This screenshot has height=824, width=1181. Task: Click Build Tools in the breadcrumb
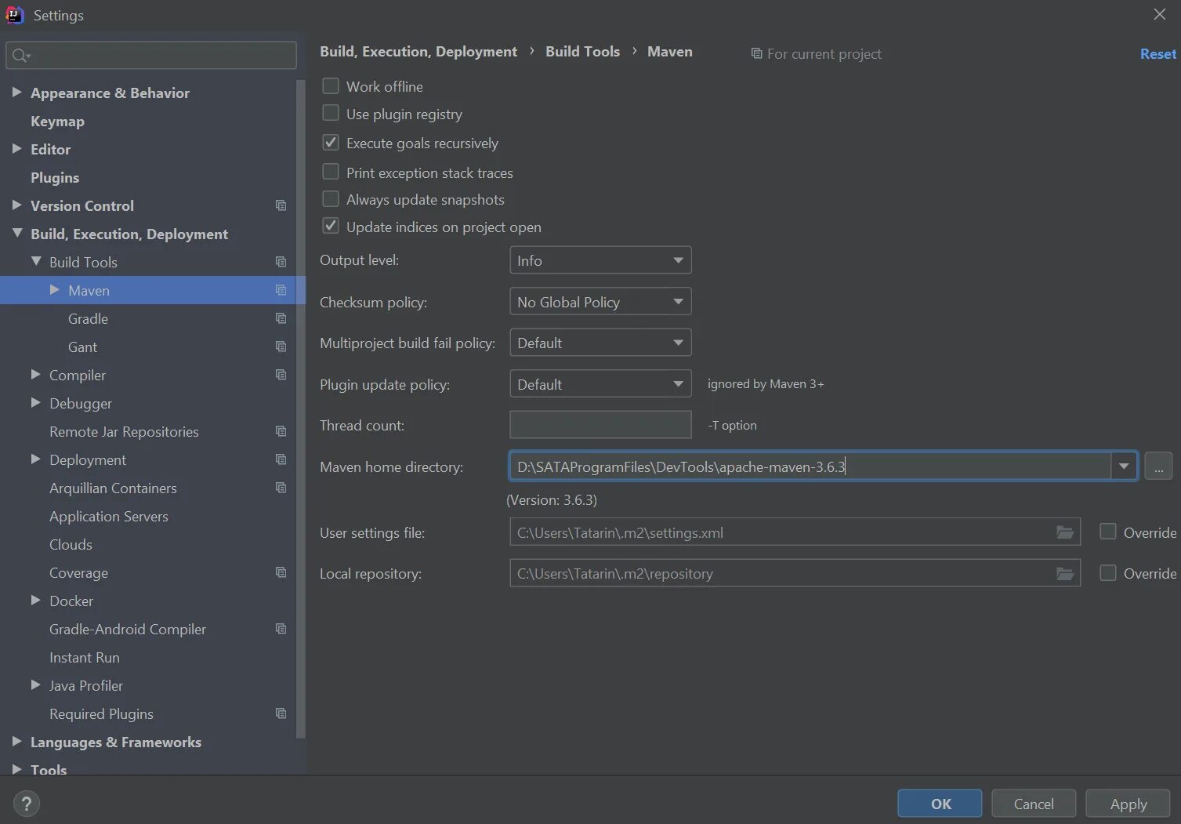click(582, 52)
